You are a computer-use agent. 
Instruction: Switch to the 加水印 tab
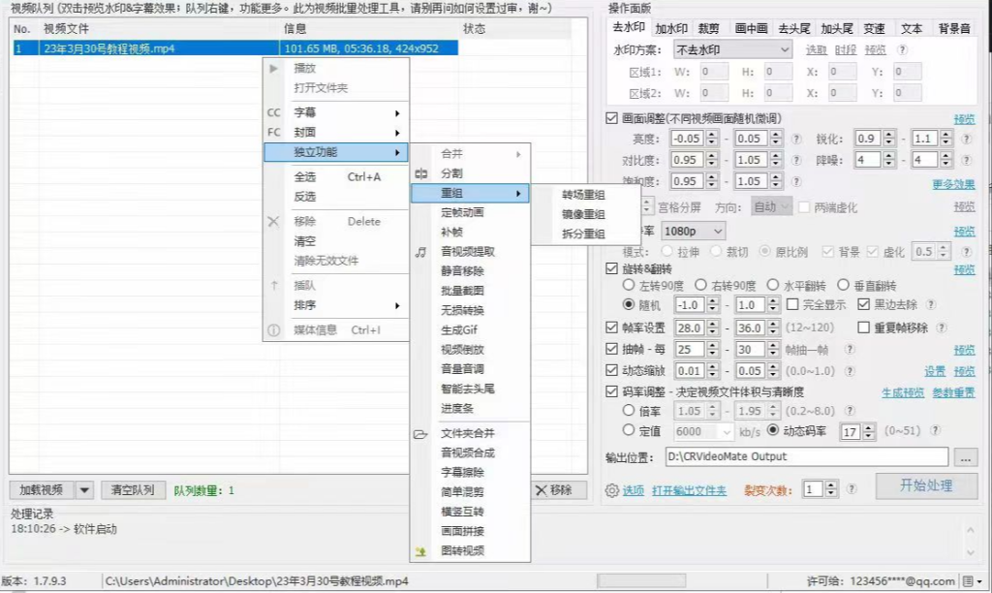pyautogui.click(x=671, y=28)
